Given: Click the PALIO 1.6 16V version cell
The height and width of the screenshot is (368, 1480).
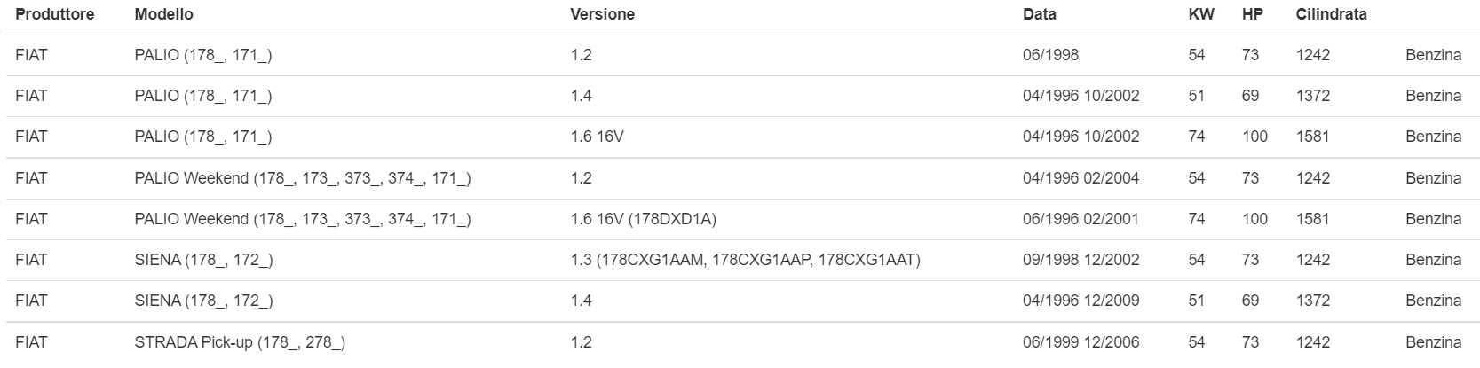Looking at the screenshot, I should [x=597, y=137].
